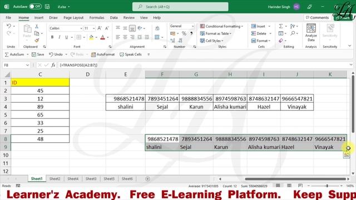Click in the formula bar

click(203, 65)
